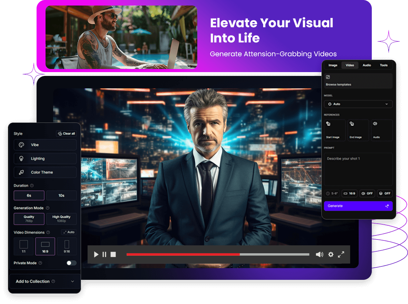Viewport: 408px width, 304px height.
Task: Open the Model Auto dropdown
Action: (358, 104)
